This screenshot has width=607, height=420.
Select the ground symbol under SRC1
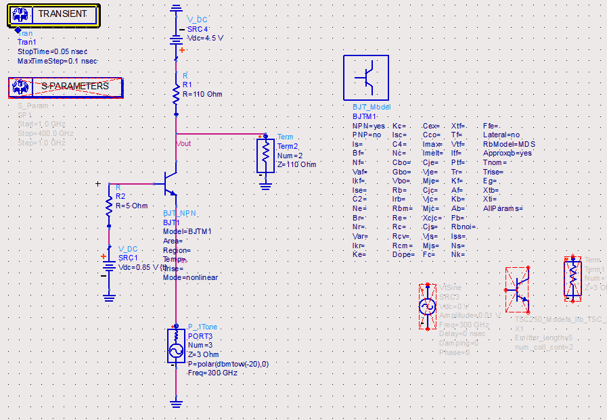[109, 298]
